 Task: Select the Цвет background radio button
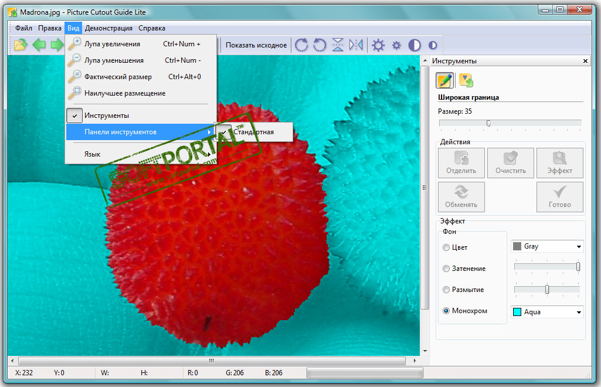(446, 247)
